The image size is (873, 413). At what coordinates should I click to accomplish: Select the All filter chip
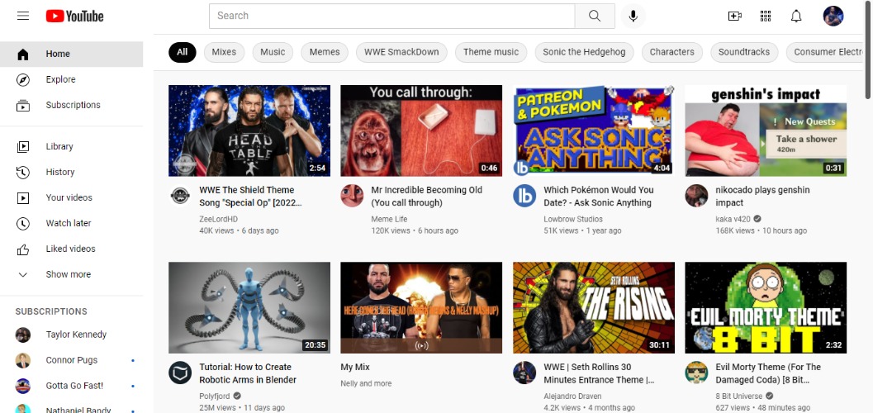click(x=182, y=52)
